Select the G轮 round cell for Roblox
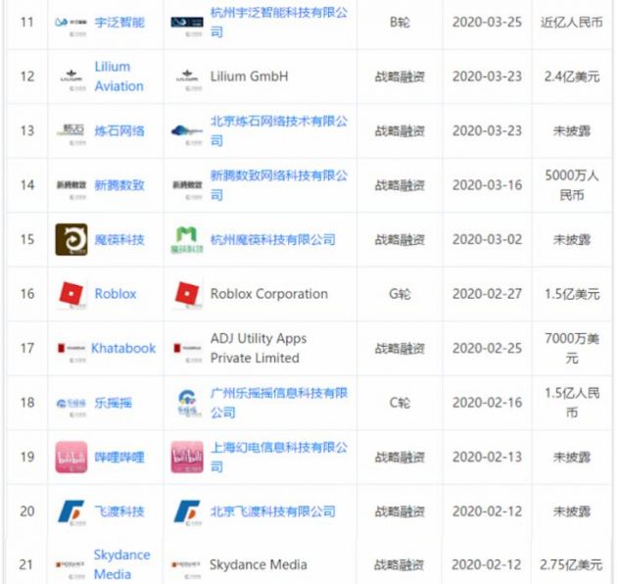Viewport: 617px width, 584px height. point(400,294)
